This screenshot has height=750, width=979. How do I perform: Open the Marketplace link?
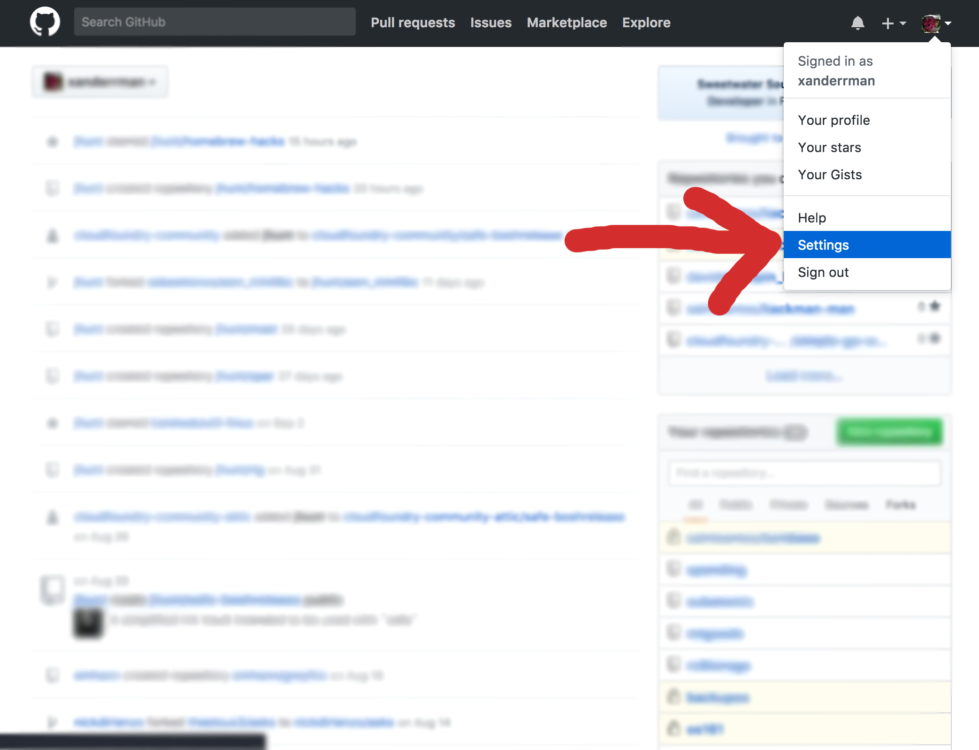[x=566, y=23]
